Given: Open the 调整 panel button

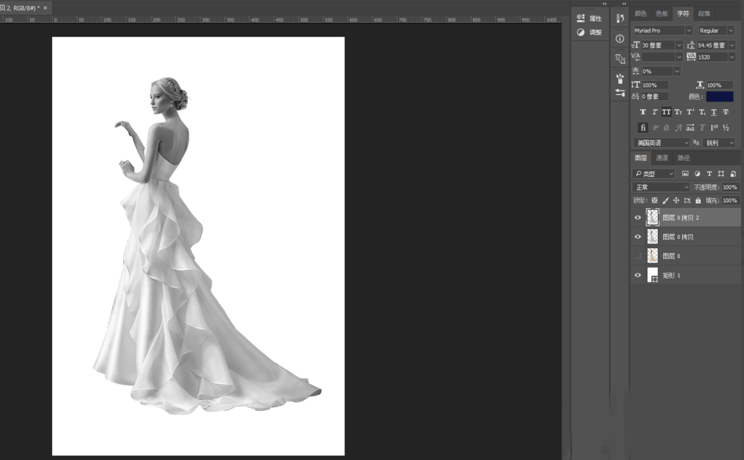Looking at the screenshot, I should [590, 33].
